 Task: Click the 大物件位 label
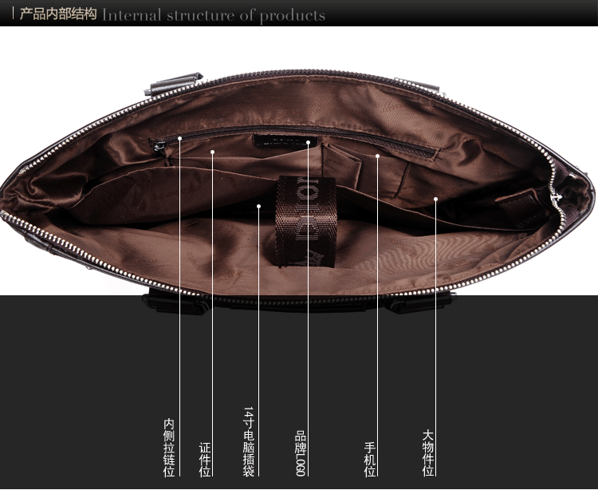point(428,453)
